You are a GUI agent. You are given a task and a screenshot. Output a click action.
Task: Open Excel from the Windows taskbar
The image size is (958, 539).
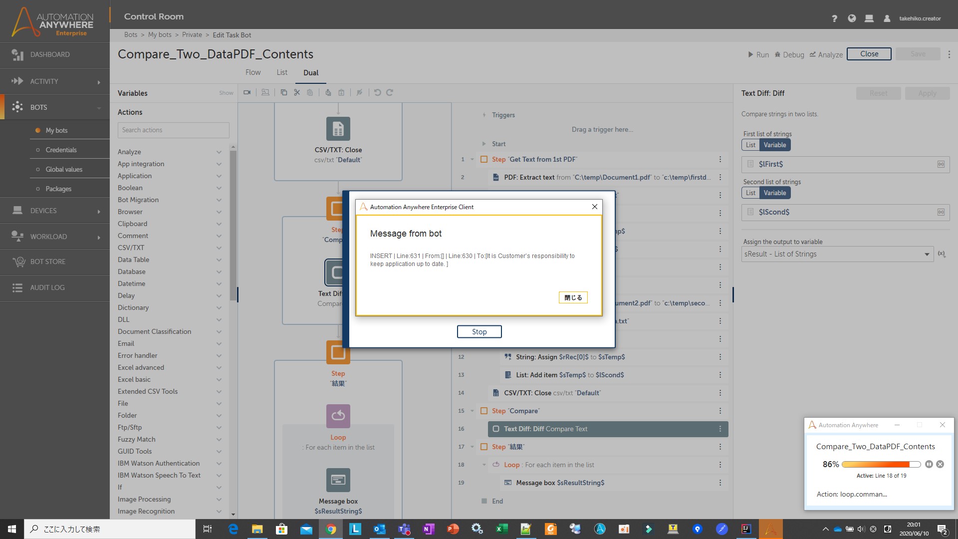point(501,529)
